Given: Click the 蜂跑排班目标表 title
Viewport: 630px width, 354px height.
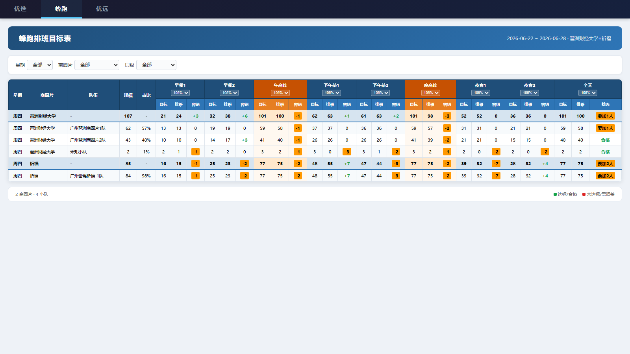Looking at the screenshot, I should pyautogui.click(x=45, y=39).
